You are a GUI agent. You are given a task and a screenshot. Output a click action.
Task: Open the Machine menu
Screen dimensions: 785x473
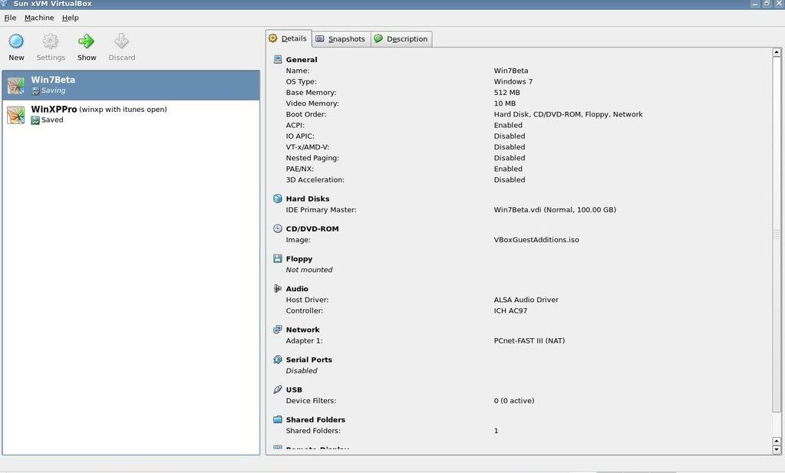(39, 18)
